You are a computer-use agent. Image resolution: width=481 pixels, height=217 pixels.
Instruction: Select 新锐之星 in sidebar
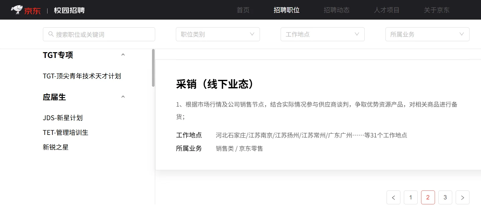[x=56, y=147]
